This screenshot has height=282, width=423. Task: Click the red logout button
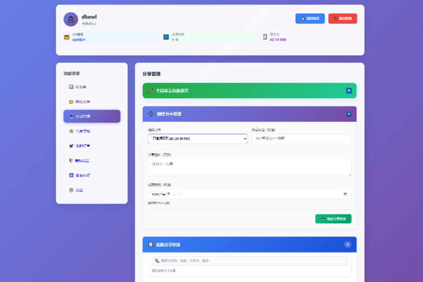(x=342, y=19)
